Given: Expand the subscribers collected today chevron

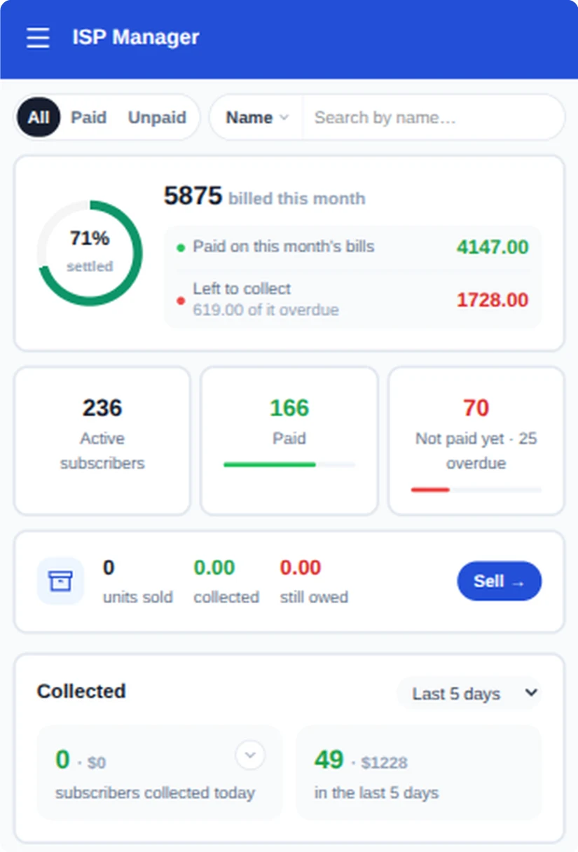Looking at the screenshot, I should coord(250,755).
